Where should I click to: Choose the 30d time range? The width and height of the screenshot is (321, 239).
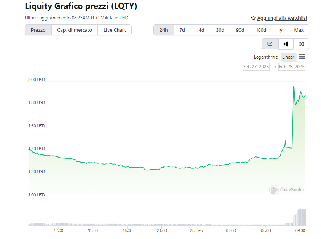click(220, 30)
